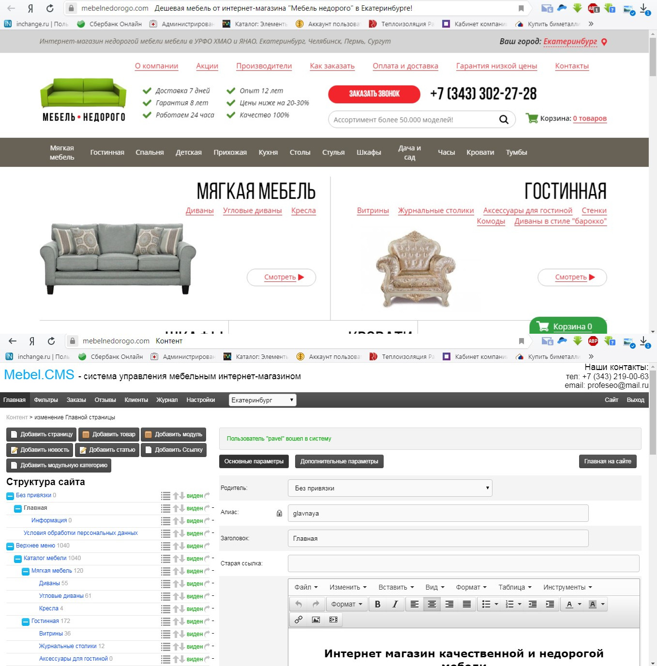Viewport: 657px width, 666px height.
Task: Go back in the bottom CMS browser window
Action: pyautogui.click(x=13, y=341)
